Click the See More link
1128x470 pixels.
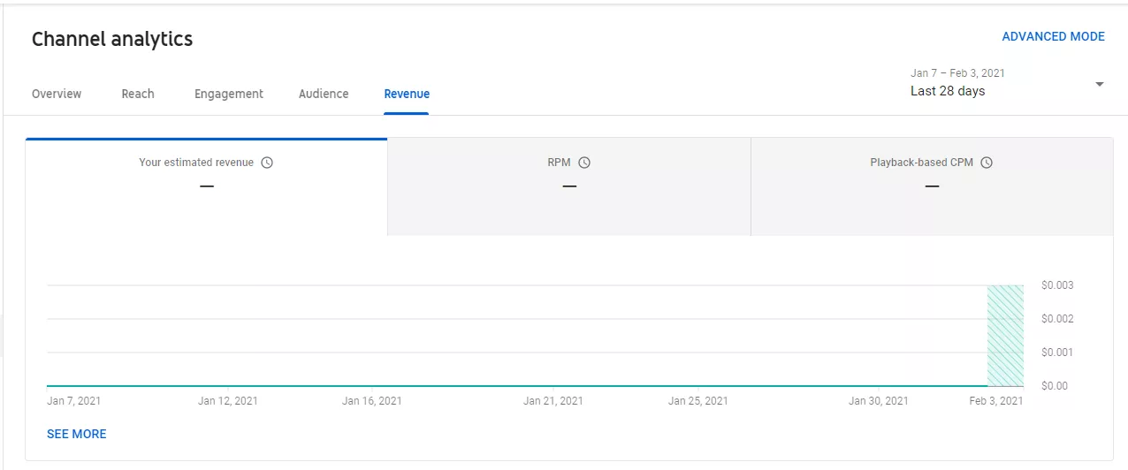77,434
